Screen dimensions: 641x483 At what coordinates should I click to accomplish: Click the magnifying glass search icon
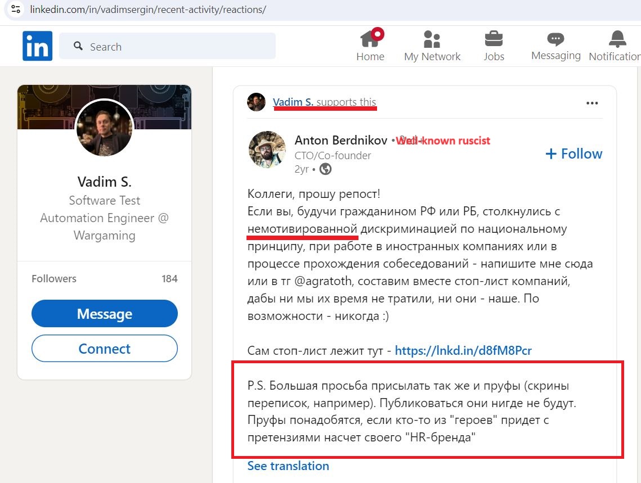(78, 46)
